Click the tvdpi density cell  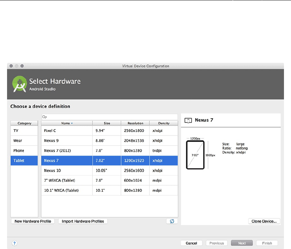(164, 150)
